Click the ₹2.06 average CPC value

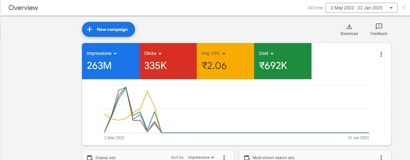coord(214,66)
